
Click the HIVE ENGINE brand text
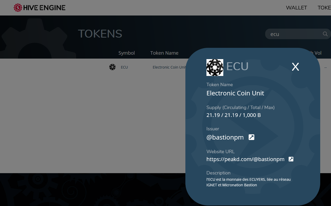tap(44, 8)
